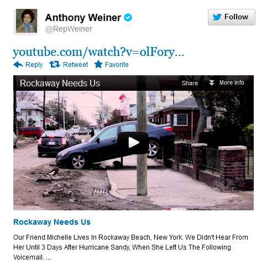This screenshot has width=267, height=264.
Task: Open Anthony Weiner's profile avatar
Action: pos(27,21)
